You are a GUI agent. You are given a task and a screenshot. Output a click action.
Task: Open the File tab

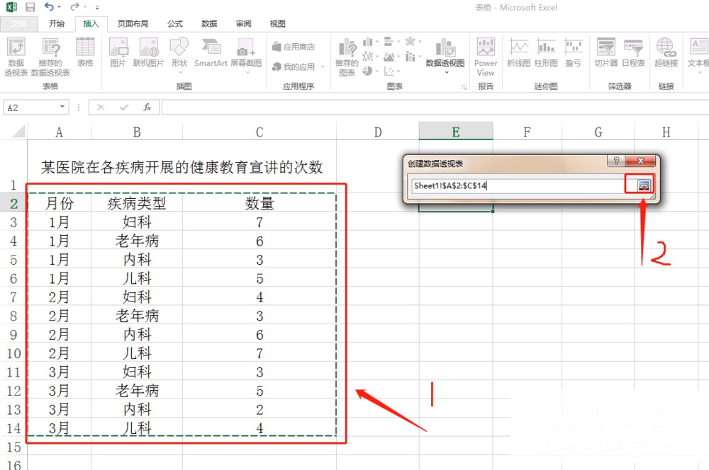coord(18,23)
